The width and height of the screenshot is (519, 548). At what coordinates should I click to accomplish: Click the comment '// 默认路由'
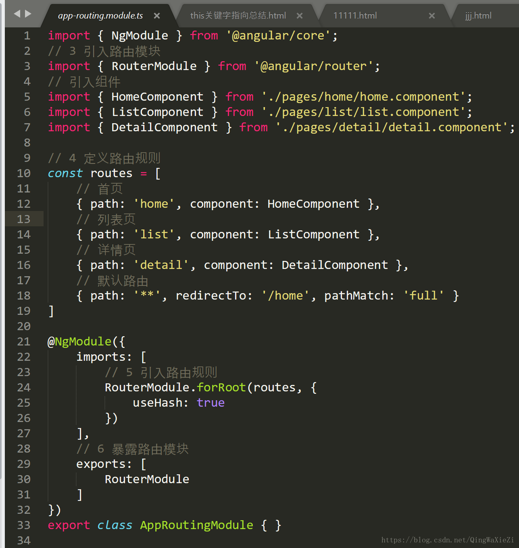(112, 281)
